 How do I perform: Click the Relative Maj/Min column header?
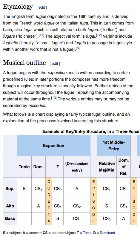(x=107, y=167)
